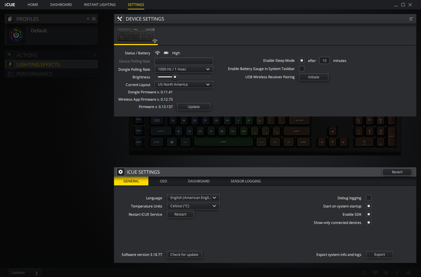
Task: Click the Default profile hexagon icon
Action: [16, 35]
